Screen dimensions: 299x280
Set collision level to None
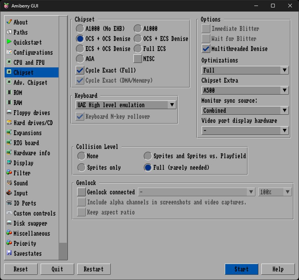pyautogui.click(x=88, y=156)
